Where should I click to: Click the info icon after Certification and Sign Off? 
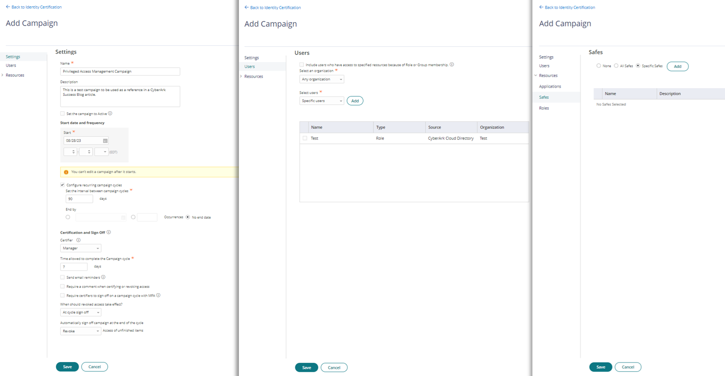tap(109, 233)
